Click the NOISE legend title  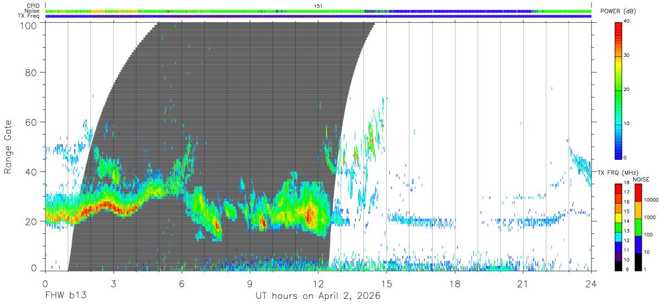641,179
